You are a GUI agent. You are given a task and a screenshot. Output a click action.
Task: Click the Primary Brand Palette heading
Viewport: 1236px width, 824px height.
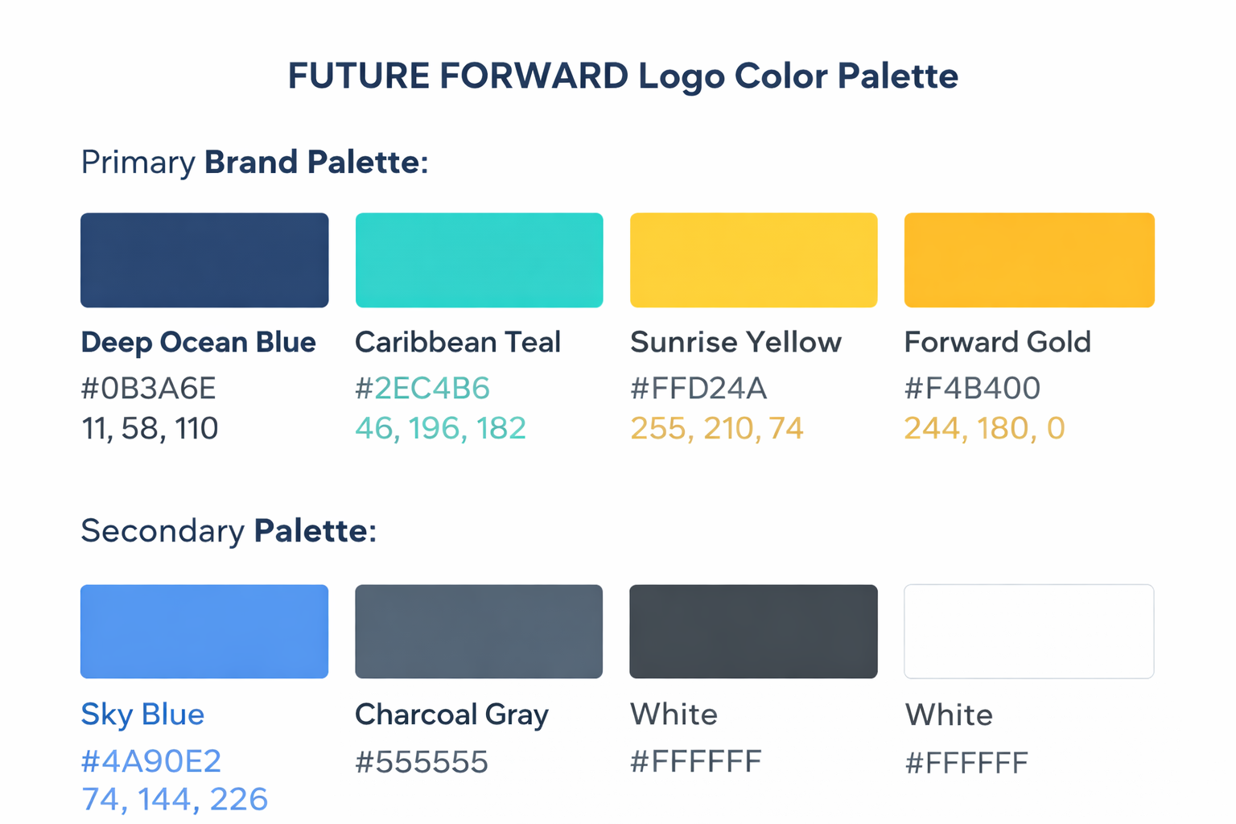pos(254,163)
